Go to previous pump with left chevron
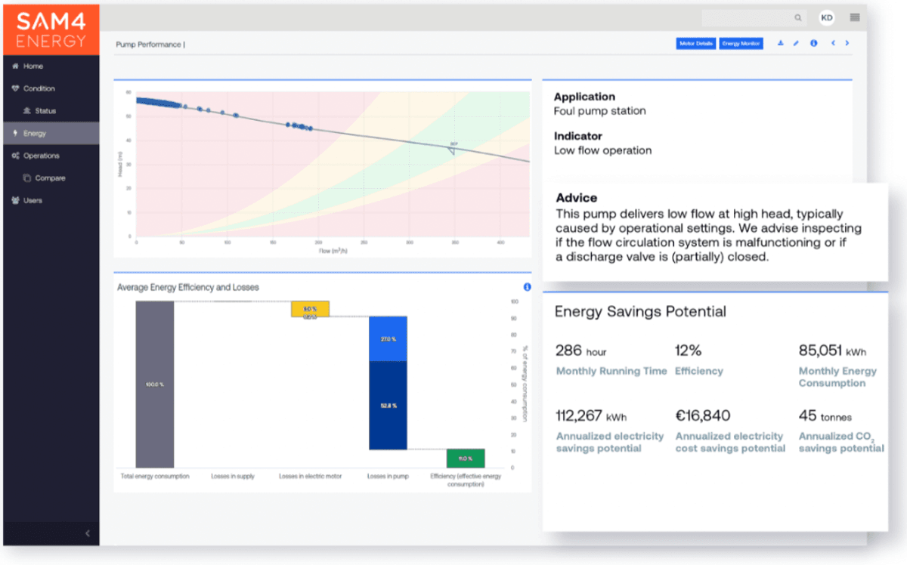Screen dimensions: 907x565 833,44
